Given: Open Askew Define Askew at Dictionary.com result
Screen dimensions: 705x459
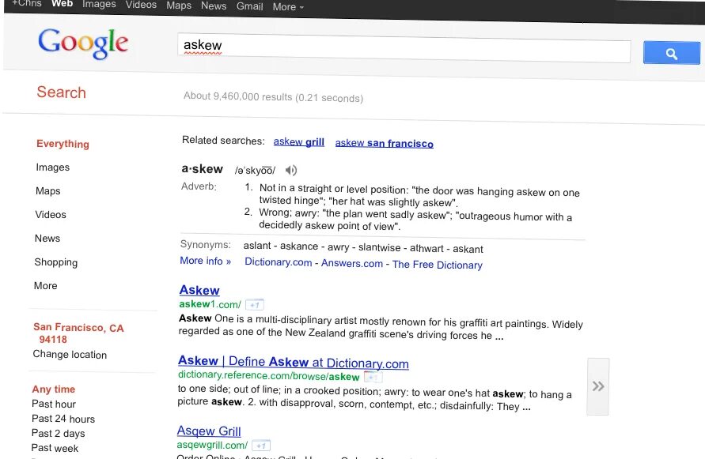Looking at the screenshot, I should [x=293, y=362].
